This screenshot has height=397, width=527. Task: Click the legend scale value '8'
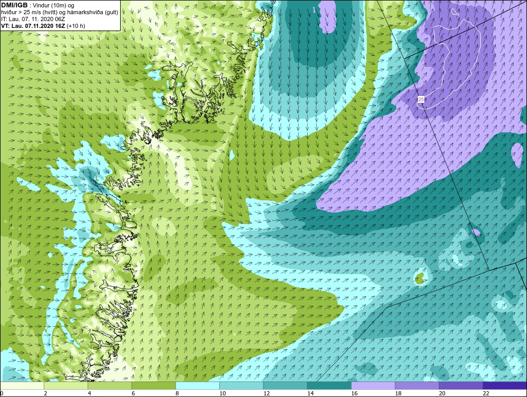(x=178, y=394)
